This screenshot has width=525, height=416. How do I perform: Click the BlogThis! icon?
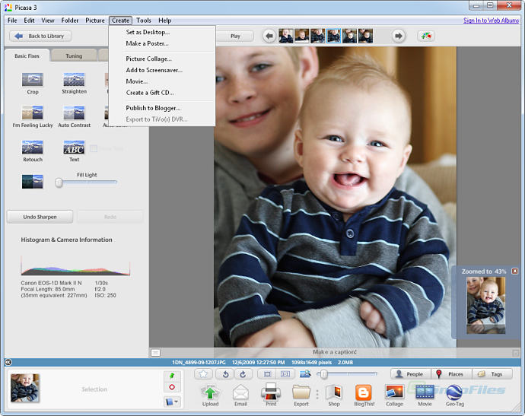click(364, 392)
